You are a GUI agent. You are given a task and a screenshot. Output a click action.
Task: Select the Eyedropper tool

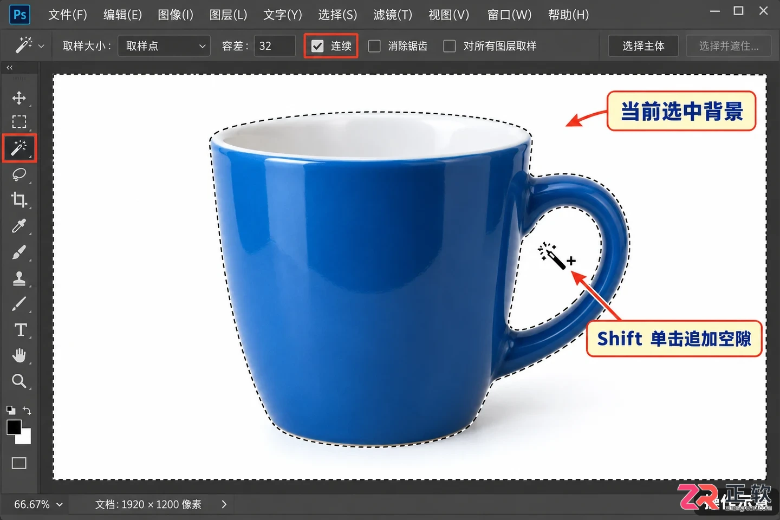(x=19, y=226)
